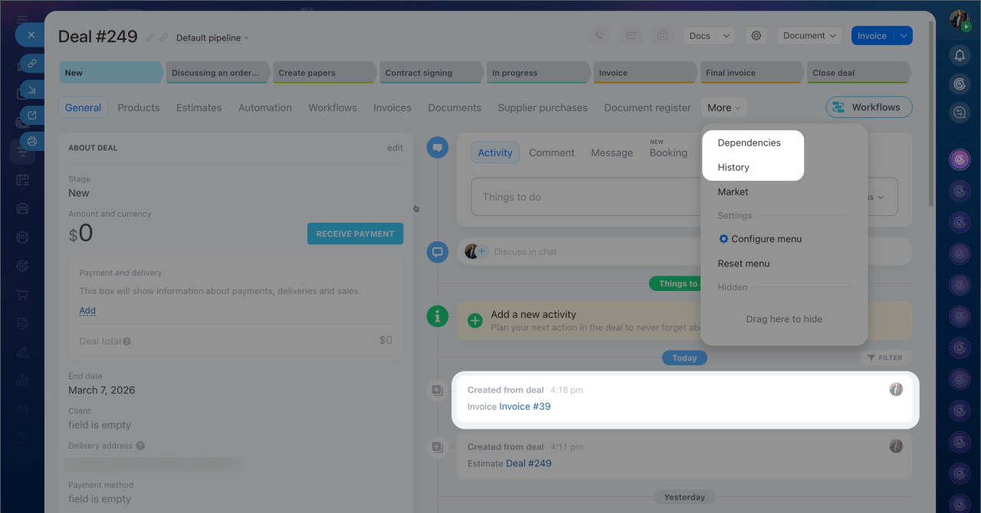The width and height of the screenshot is (981, 513).
Task: Click the pencil icon beside Deal #249
Action: [x=150, y=38]
